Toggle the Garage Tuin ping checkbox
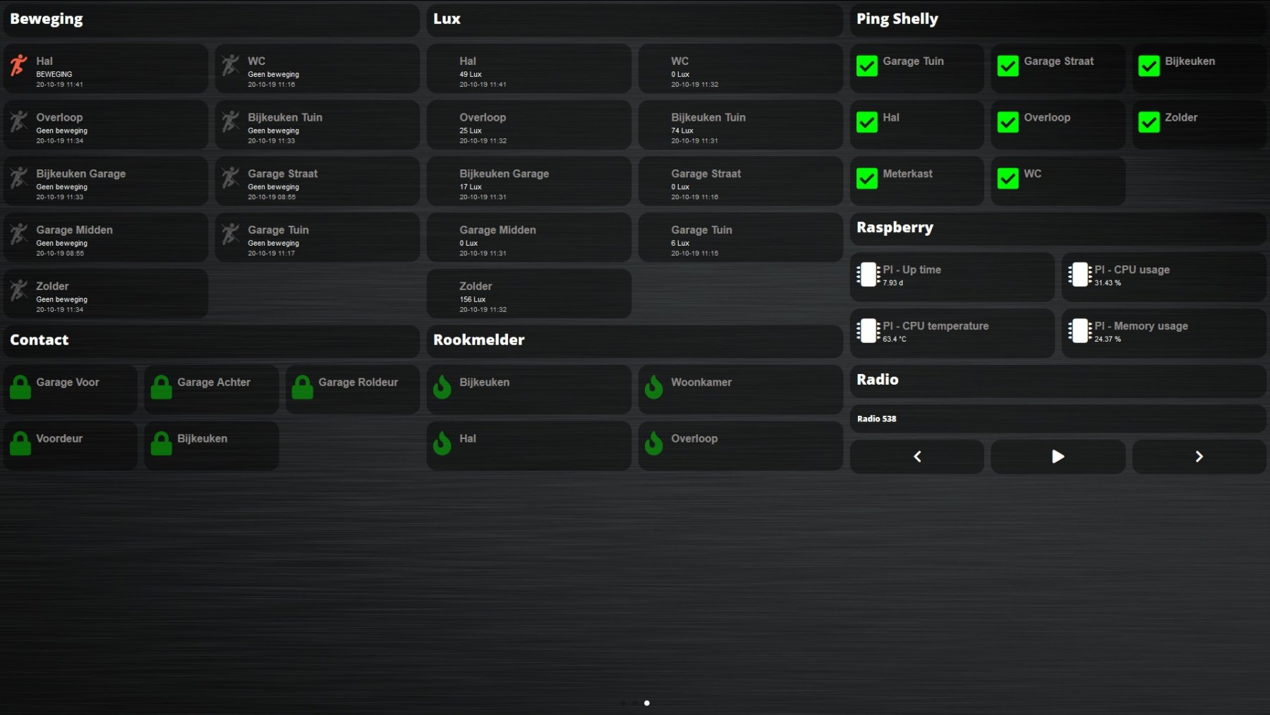 tap(866, 66)
